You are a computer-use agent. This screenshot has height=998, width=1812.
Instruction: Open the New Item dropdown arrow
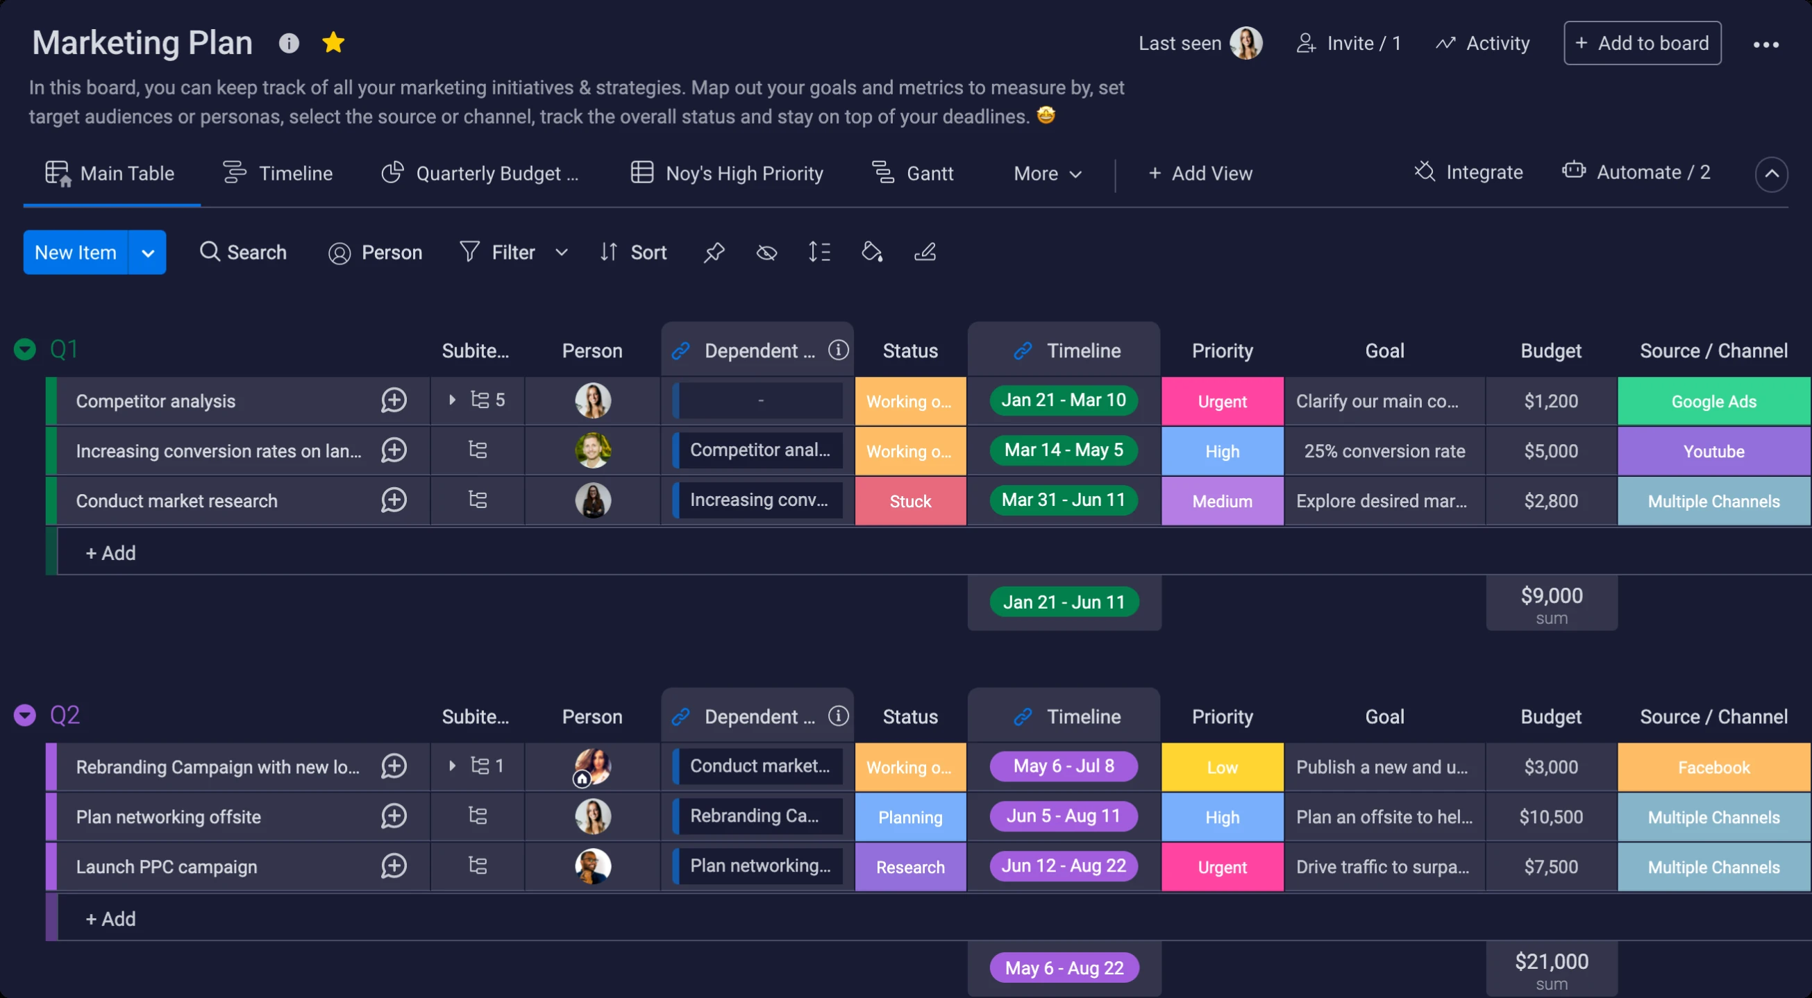[148, 253]
